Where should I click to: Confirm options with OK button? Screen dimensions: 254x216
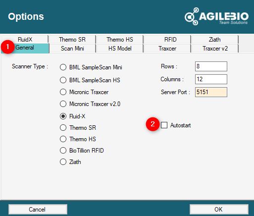click(x=219, y=210)
